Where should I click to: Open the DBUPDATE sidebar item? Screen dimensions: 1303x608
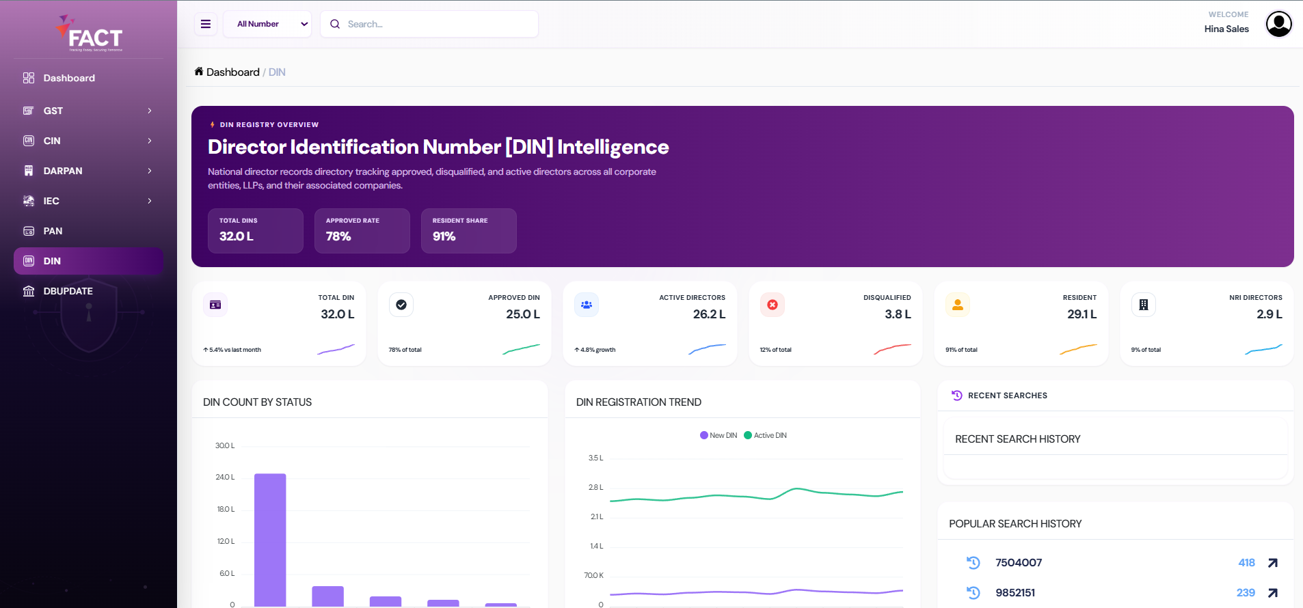point(88,291)
